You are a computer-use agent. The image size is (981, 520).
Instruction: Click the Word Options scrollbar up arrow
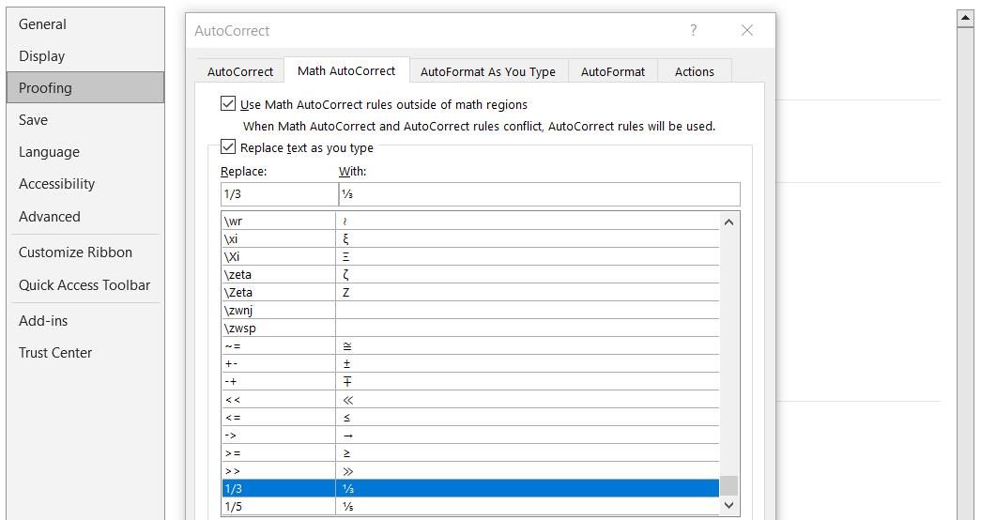click(965, 18)
